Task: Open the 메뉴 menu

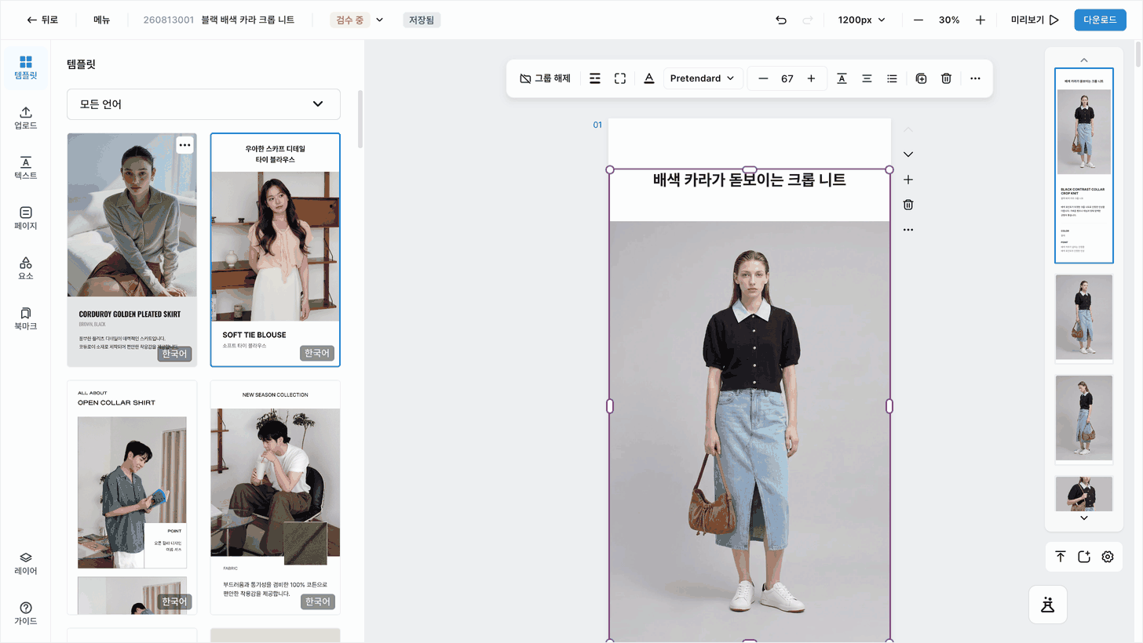Action: pos(102,20)
